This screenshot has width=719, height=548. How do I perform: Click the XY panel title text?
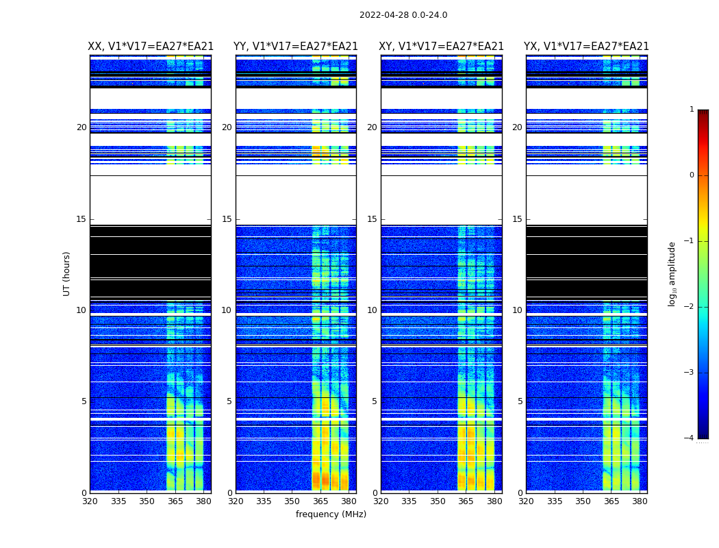point(442,47)
